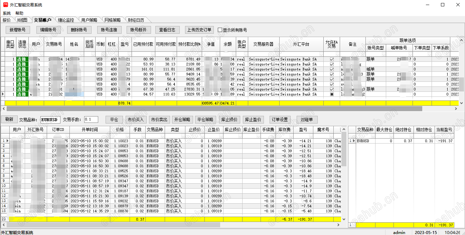
Task: Toggle 允许EA交易 checkbox in row with 预付款比例 13029.55
Action: pos(332,94)
